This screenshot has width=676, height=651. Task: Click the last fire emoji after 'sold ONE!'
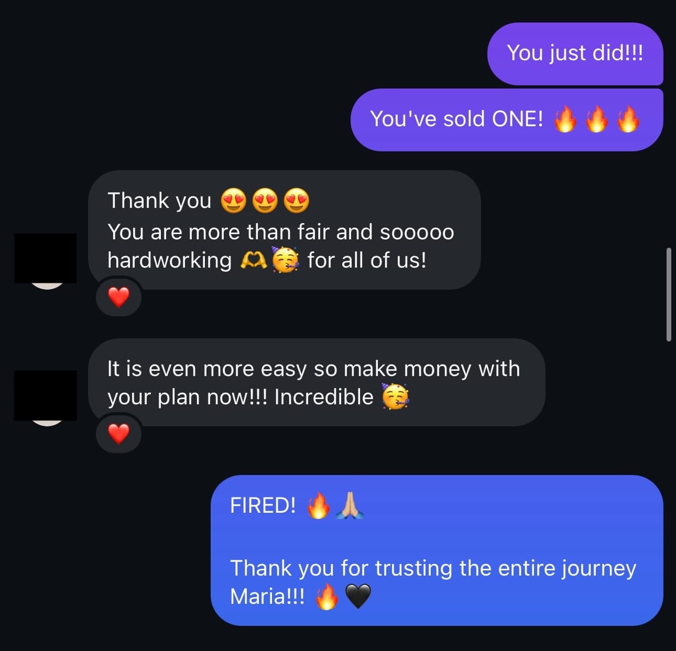628,119
